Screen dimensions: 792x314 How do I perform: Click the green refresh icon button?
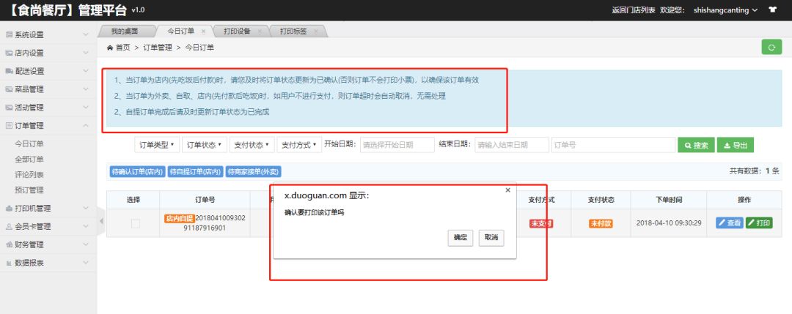click(x=771, y=47)
